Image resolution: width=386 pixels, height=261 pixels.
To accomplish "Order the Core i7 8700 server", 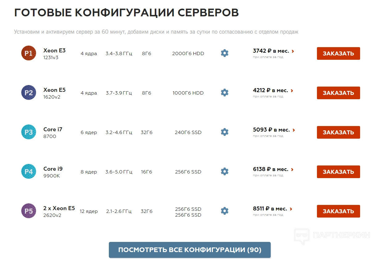I will (x=338, y=132).
